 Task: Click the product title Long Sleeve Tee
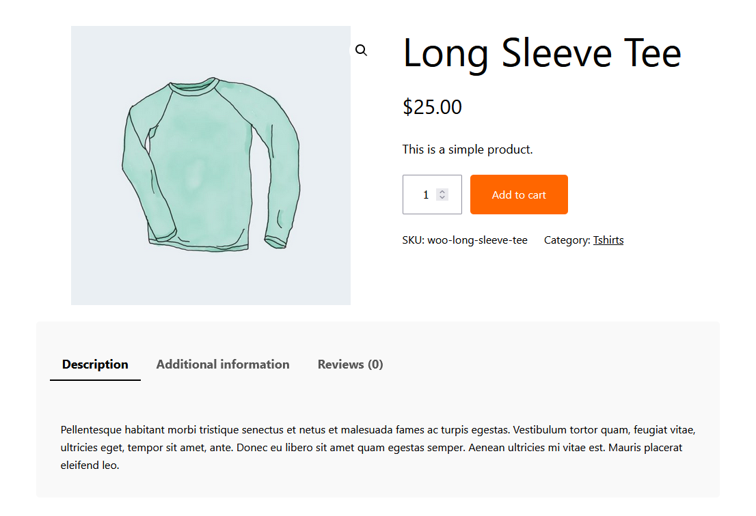pyautogui.click(x=542, y=53)
